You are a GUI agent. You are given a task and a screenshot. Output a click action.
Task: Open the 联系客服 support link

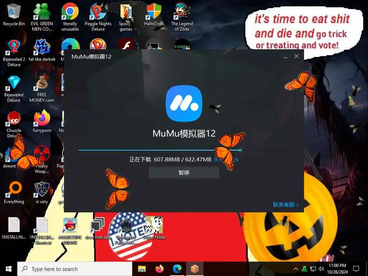(286, 204)
